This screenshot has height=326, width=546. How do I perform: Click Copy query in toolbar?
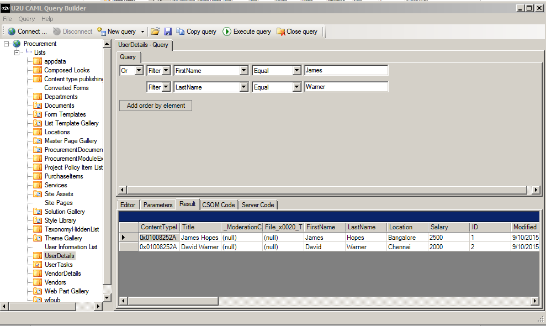[196, 31]
